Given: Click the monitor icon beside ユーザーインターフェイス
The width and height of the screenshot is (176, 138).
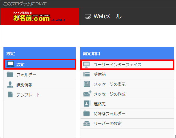Looking at the screenshot, I should pos(86,65).
